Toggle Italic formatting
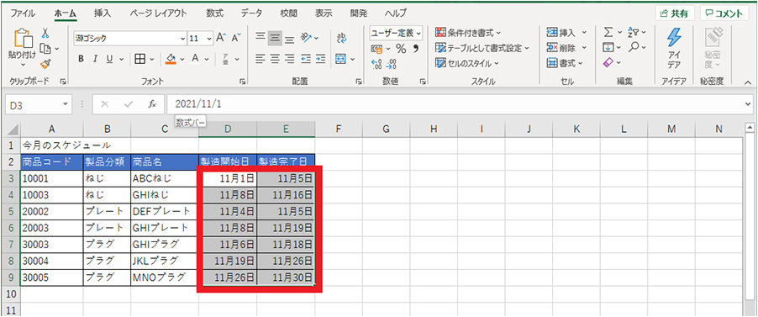The width and height of the screenshot is (758, 317). point(95,59)
